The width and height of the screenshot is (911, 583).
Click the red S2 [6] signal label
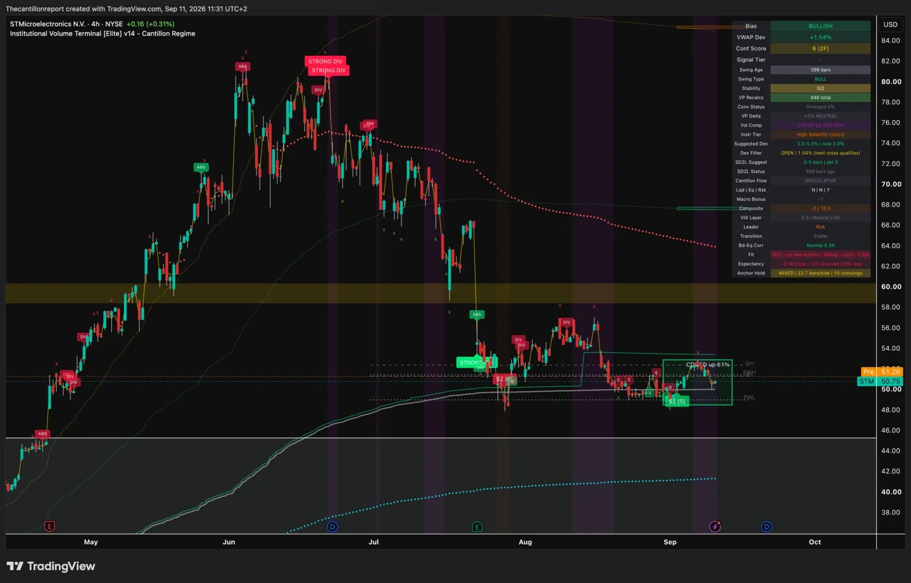coord(504,379)
